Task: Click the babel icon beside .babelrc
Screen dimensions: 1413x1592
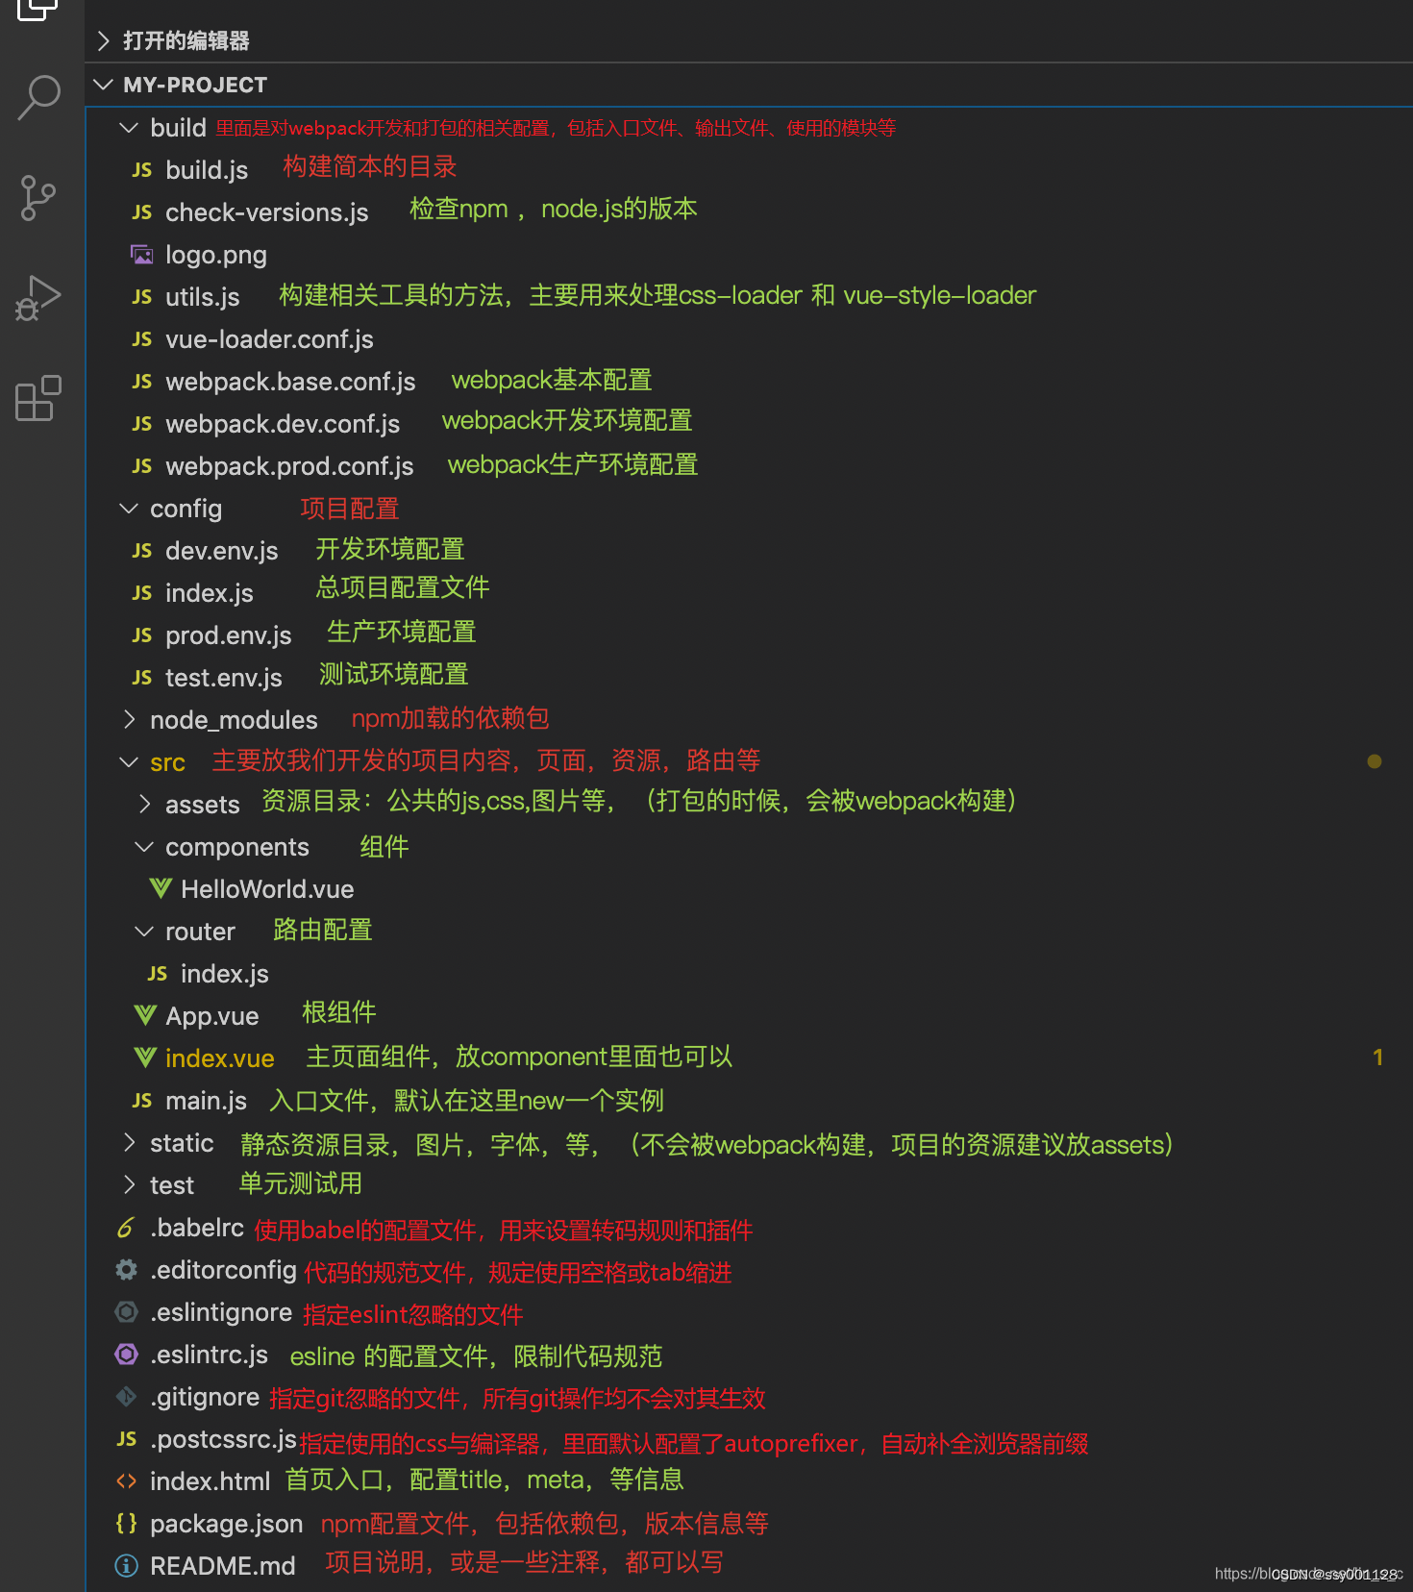Action: click(x=126, y=1228)
